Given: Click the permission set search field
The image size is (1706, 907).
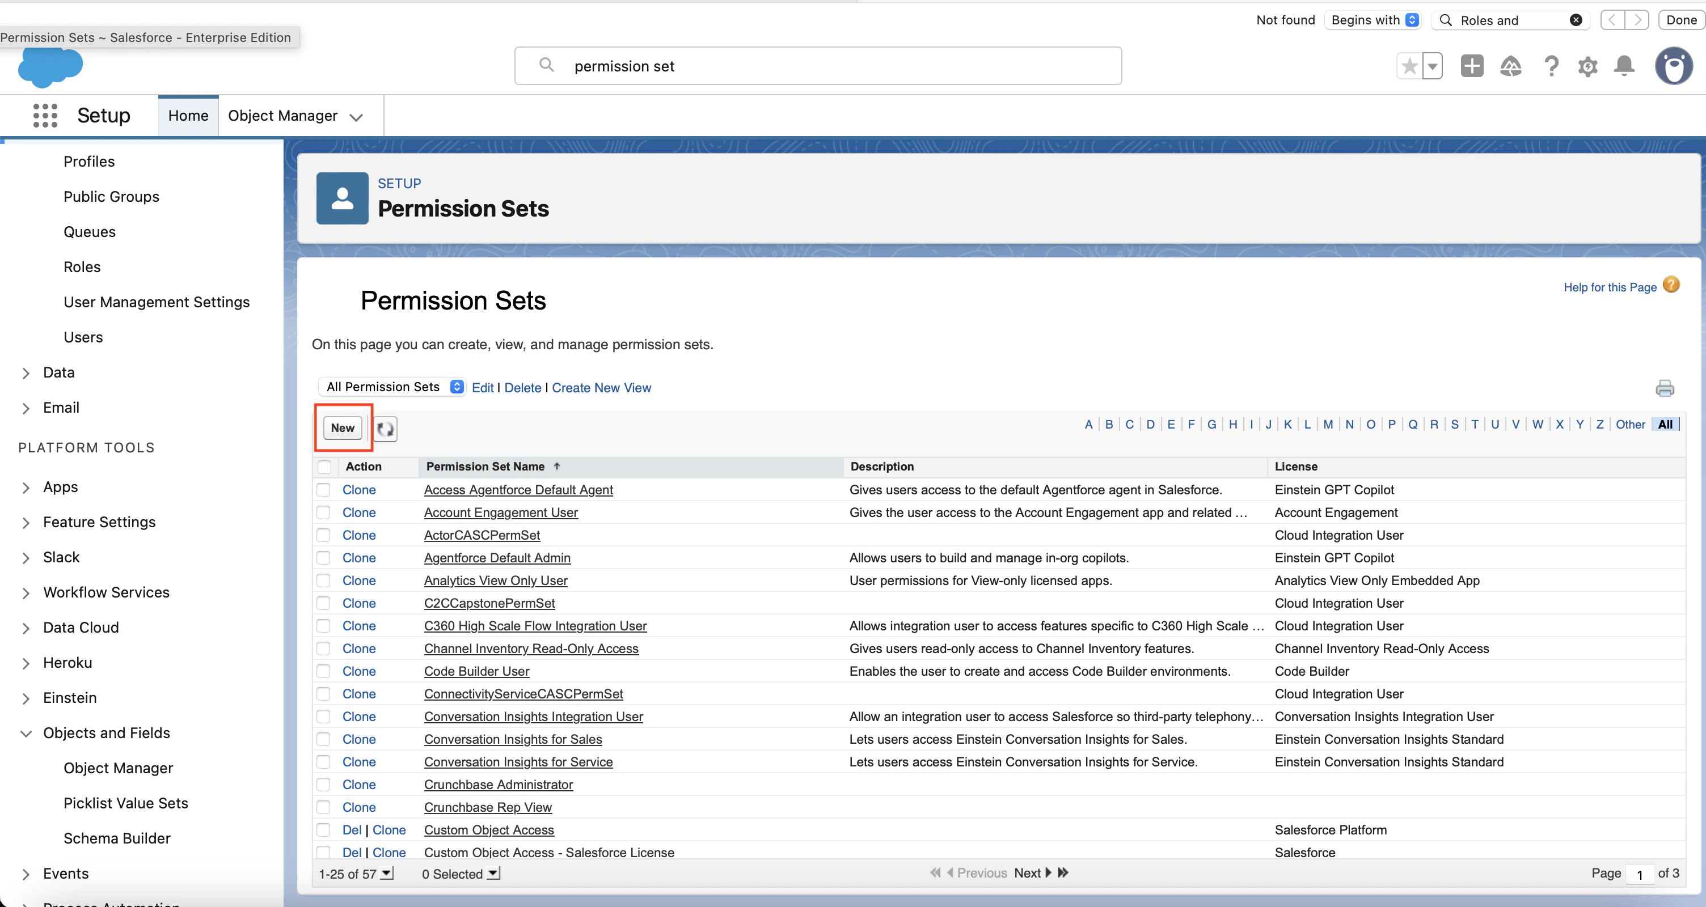Looking at the screenshot, I should pyautogui.click(x=817, y=66).
